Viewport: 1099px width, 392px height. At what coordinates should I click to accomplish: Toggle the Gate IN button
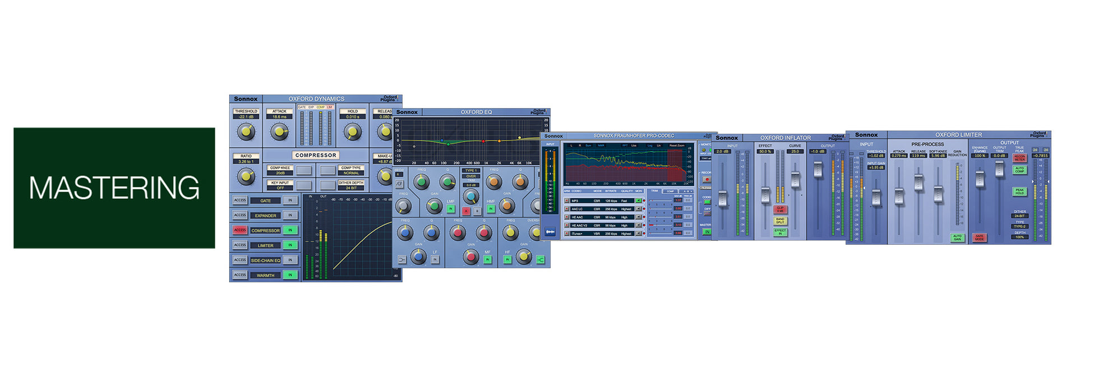click(290, 200)
